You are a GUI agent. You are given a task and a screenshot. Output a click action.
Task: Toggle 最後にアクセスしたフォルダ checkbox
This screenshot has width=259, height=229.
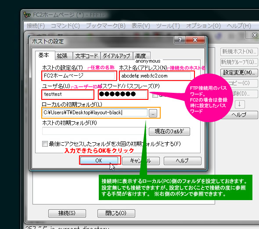pos(45,144)
